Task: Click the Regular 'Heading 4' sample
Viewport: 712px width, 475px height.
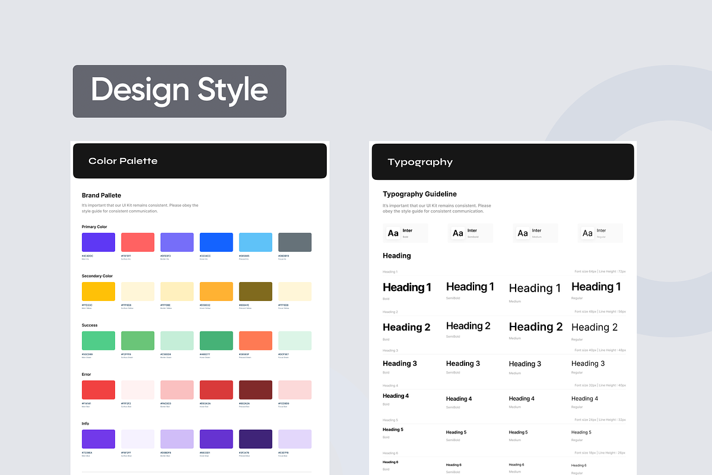Action: click(x=585, y=399)
